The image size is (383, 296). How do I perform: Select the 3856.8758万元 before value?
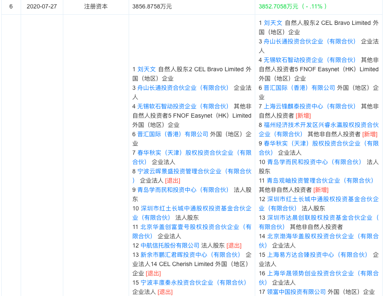point(152,7)
